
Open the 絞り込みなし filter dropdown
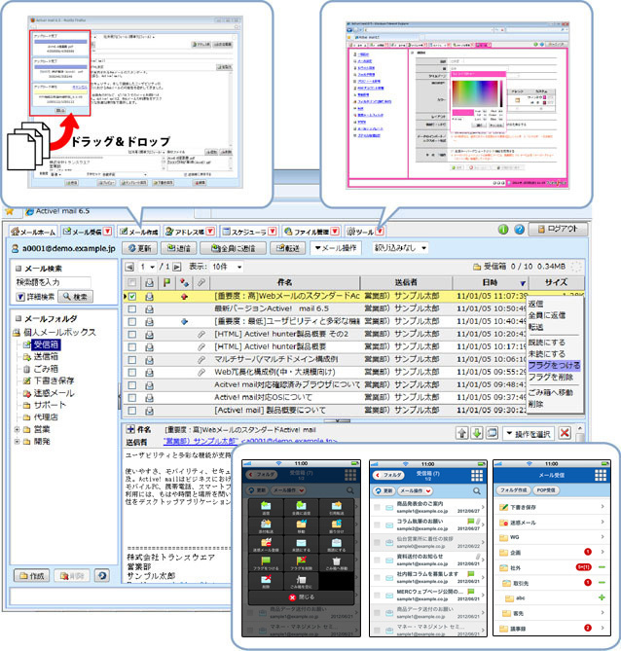[x=400, y=248]
